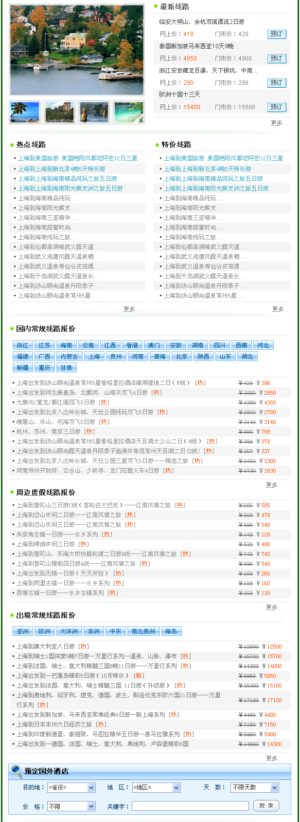Image resolution: width=300 pixels, height=822 pixels.
Task: Select the 江苏 province tab
Action: (44, 345)
